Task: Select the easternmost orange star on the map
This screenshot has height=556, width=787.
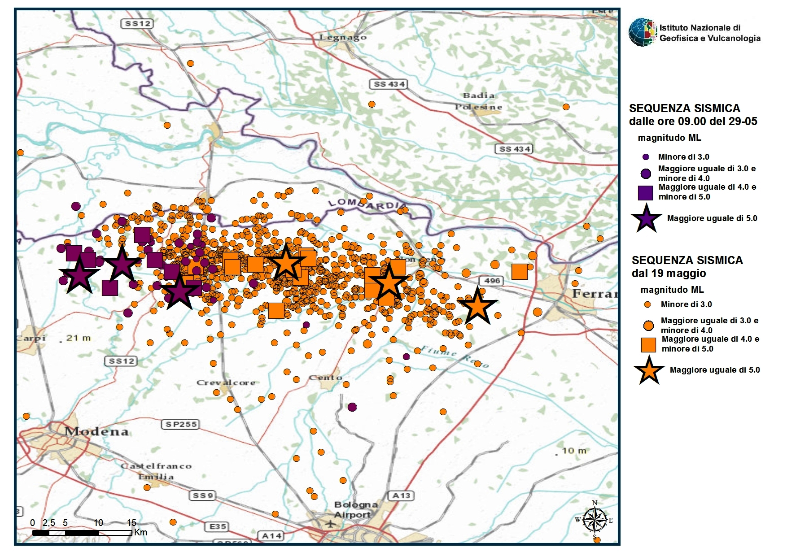Action: (477, 307)
